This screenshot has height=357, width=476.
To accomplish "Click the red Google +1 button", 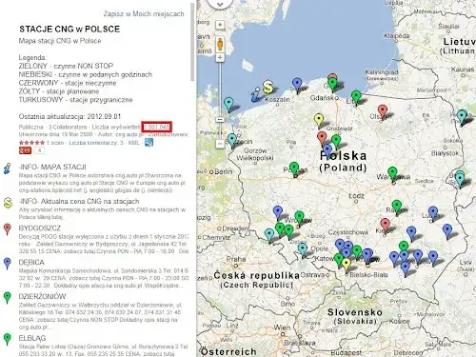I will 25,150.
